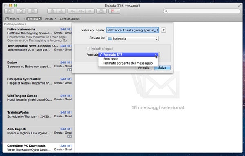Click the Salva button

(162, 68)
